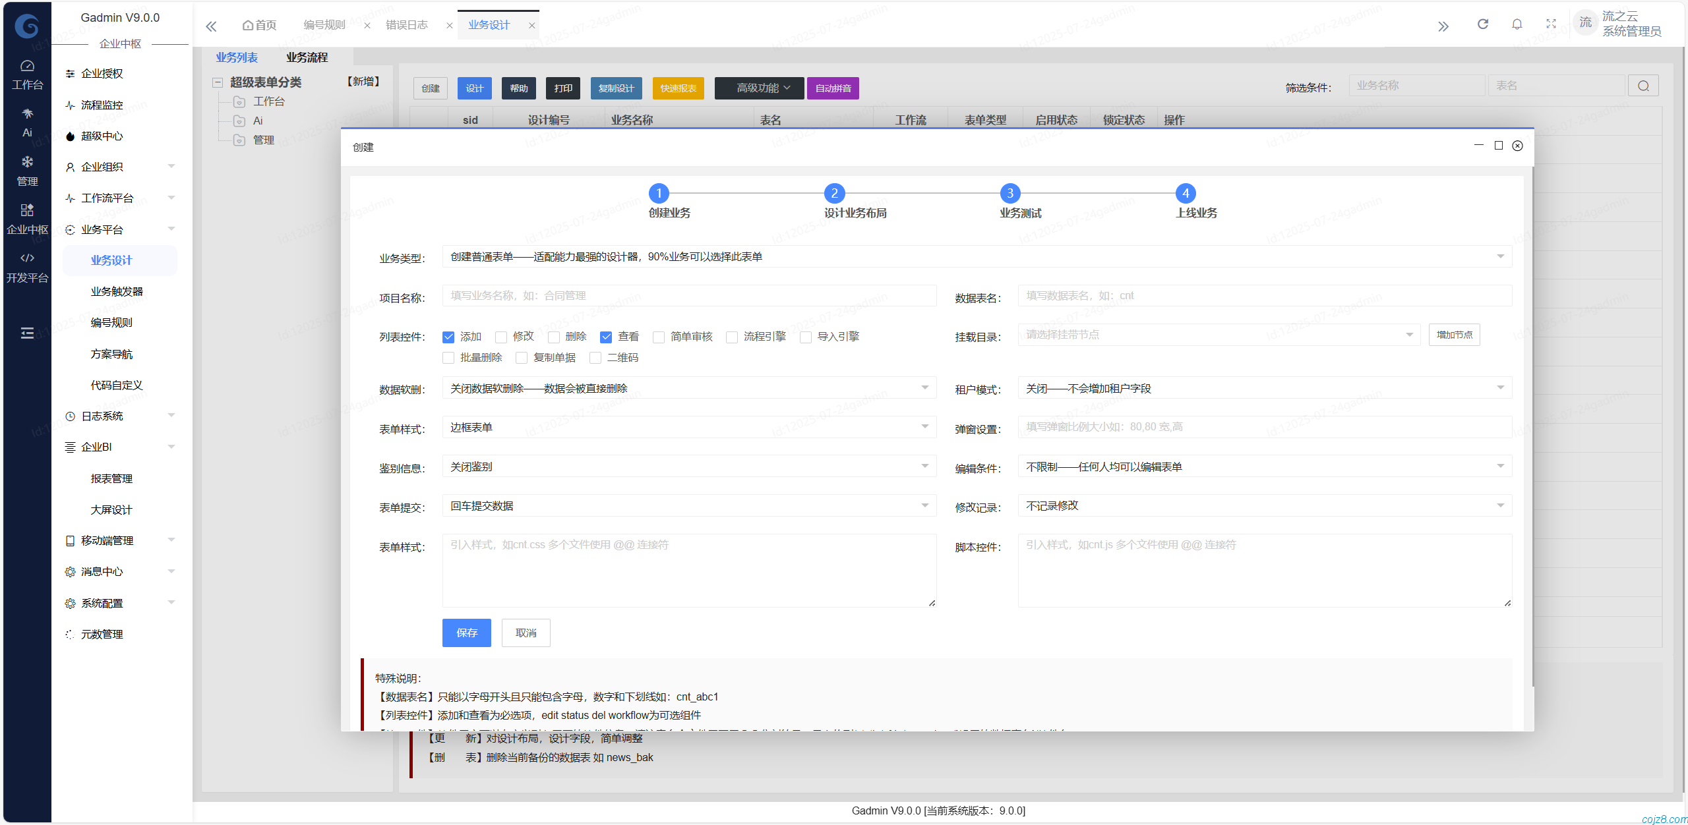Enable the 简单审核 checkbox
Screen dimensions: 1688x825
(659, 337)
